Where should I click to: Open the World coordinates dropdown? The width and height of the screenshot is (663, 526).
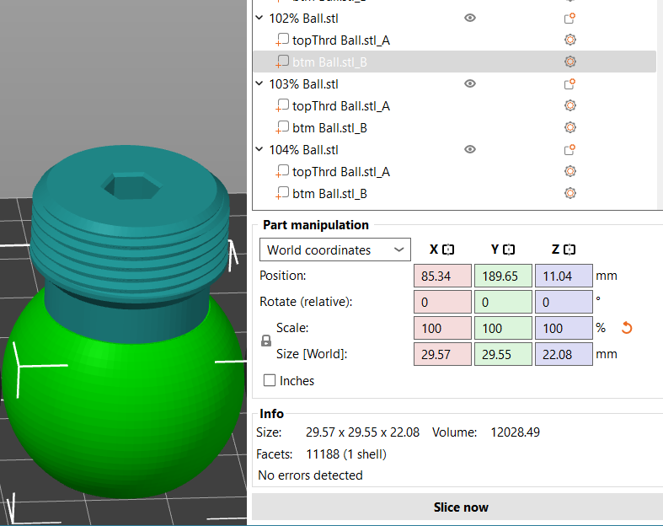coord(335,250)
